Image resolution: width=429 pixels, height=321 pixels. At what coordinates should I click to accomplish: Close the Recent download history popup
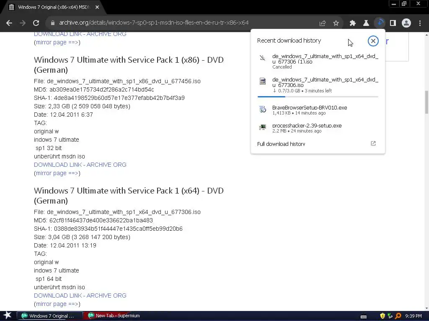[x=373, y=41]
